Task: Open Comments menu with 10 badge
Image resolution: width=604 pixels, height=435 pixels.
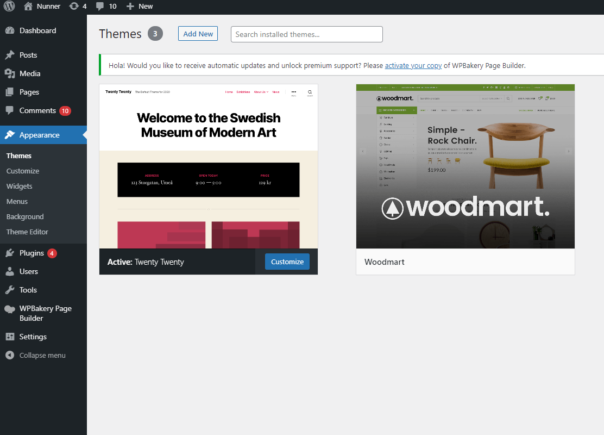Action: (x=43, y=111)
